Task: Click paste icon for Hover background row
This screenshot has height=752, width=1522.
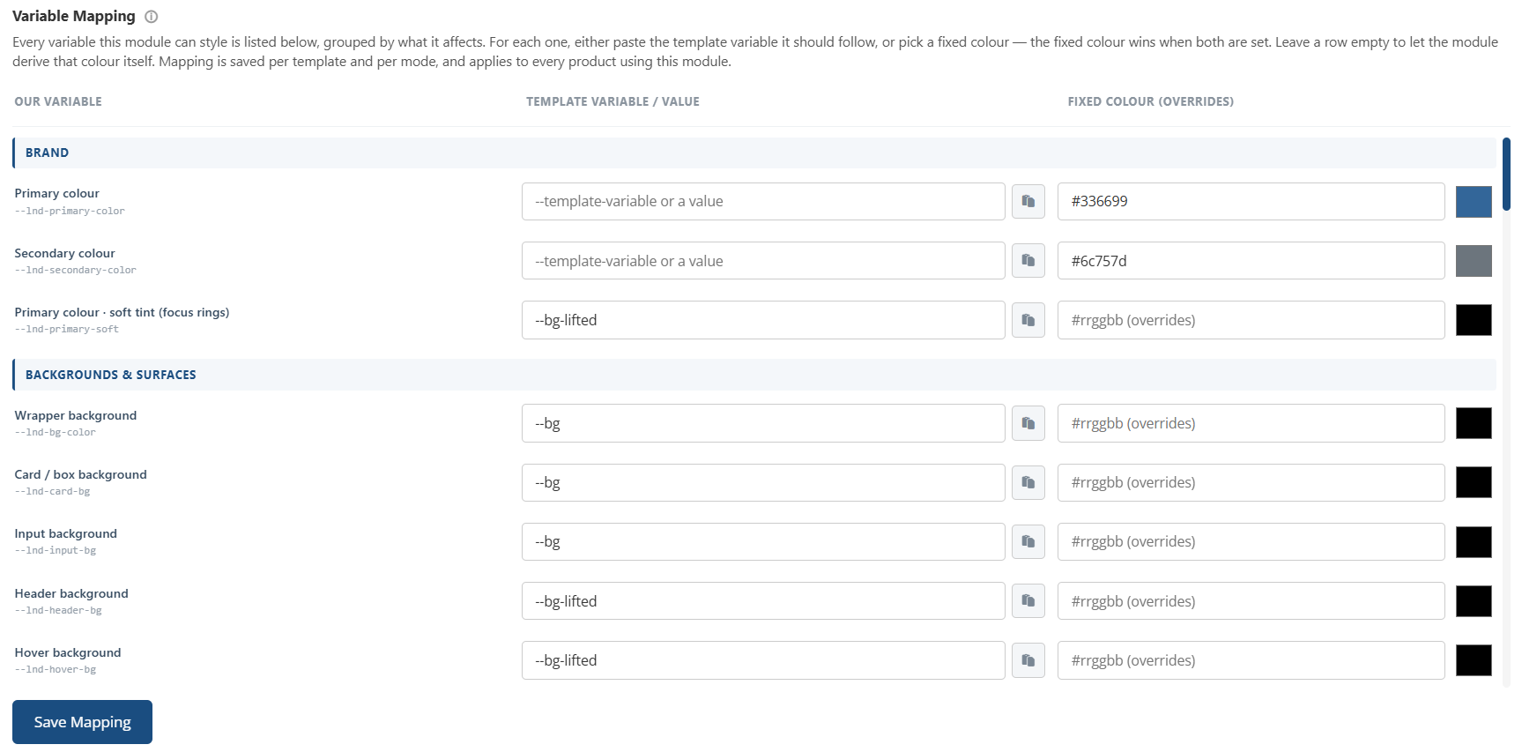Action: pos(1028,660)
